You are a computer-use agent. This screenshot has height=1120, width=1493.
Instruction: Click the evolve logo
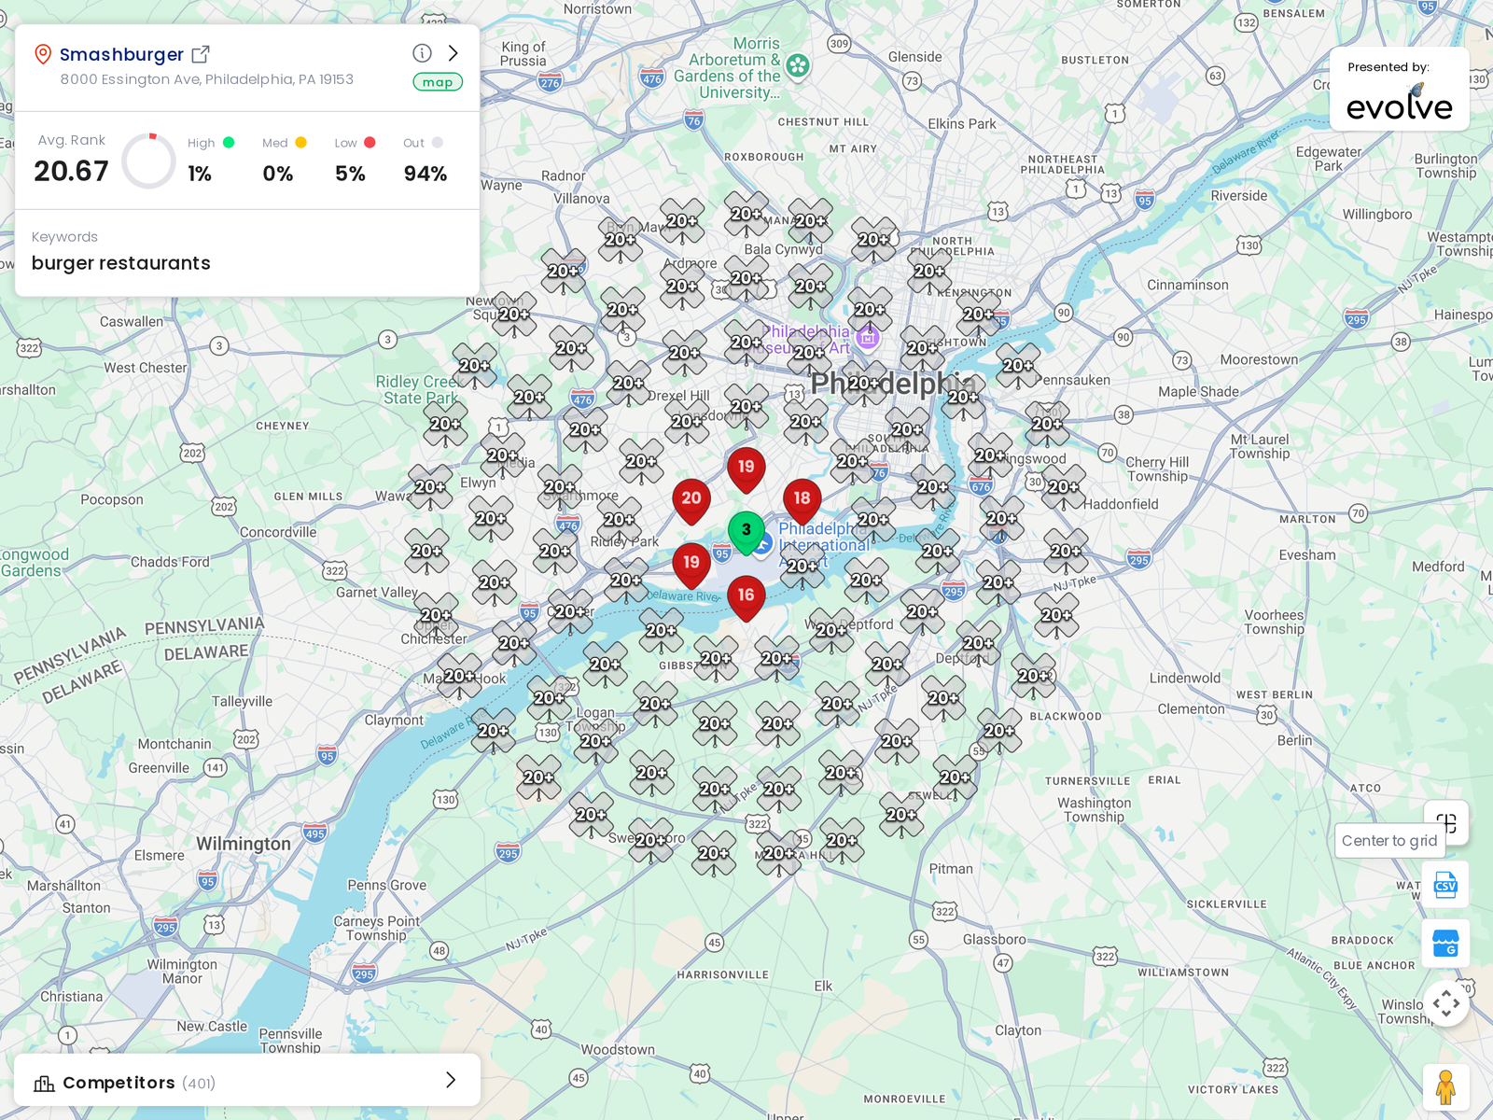[1400, 105]
